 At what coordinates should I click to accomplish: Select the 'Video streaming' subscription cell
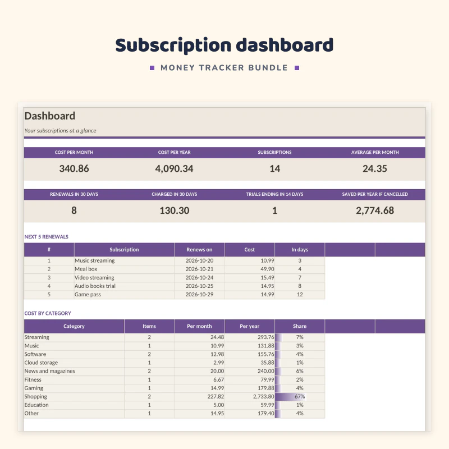tap(124, 277)
